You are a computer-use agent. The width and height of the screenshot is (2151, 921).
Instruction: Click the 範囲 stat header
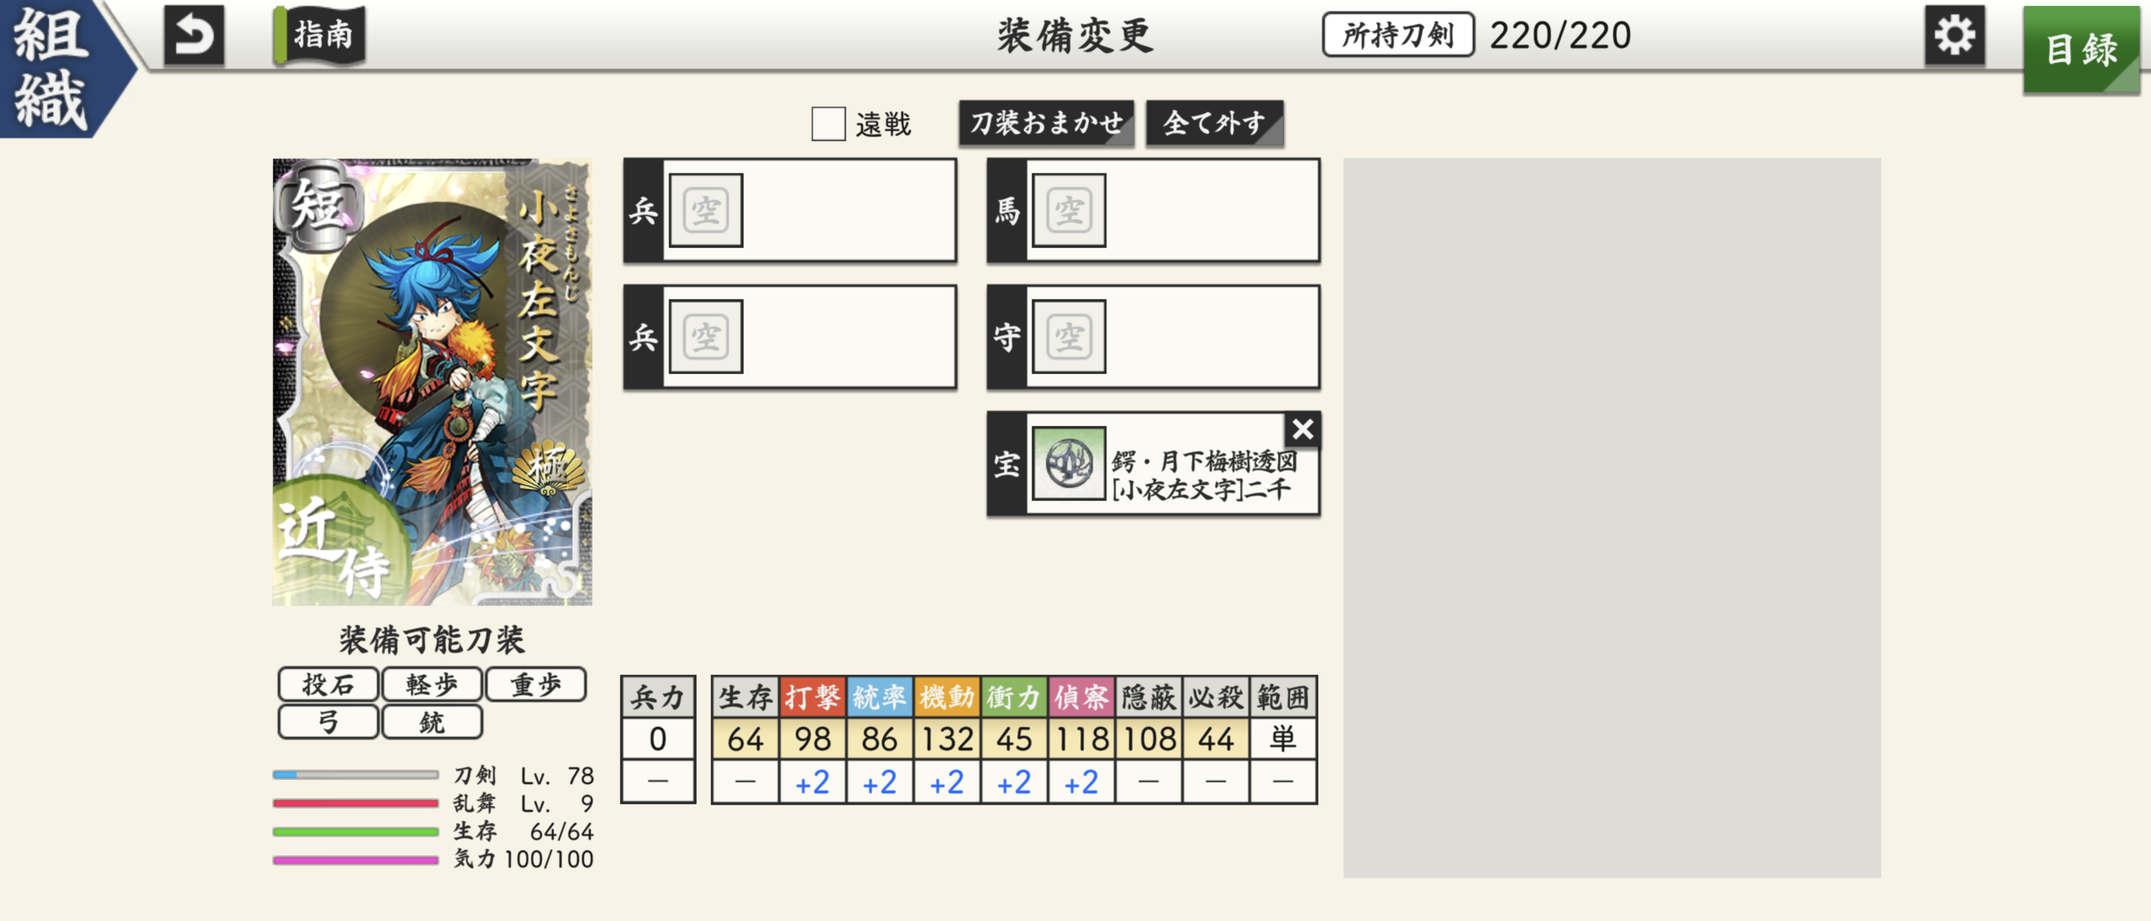[x=1283, y=697]
